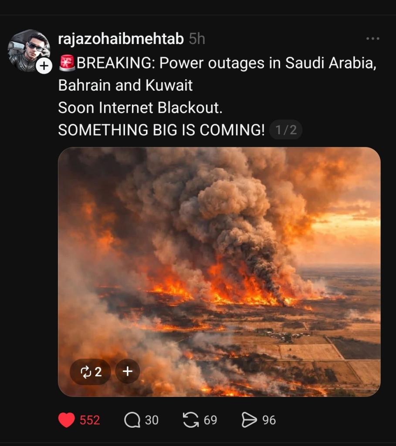Tap the remix pill showing 2 on the image
This screenshot has width=396, height=446.
coord(90,372)
